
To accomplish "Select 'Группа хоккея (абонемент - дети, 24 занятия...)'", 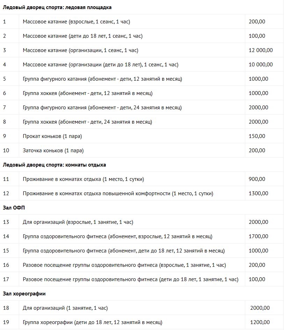I will pyautogui.click(x=87, y=122).
